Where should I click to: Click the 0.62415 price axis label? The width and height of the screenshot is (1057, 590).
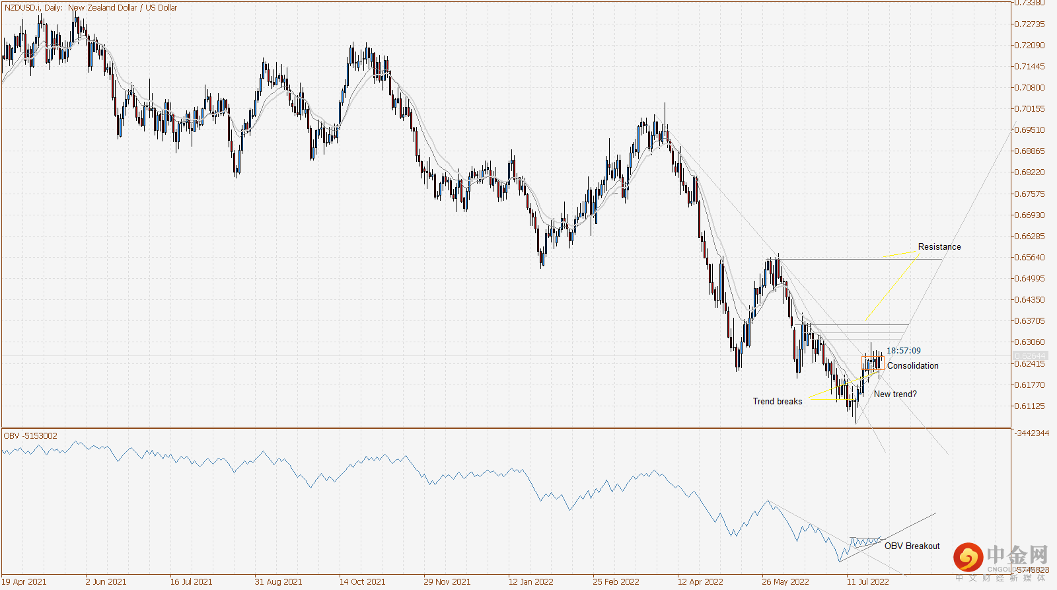pos(1029,364)
